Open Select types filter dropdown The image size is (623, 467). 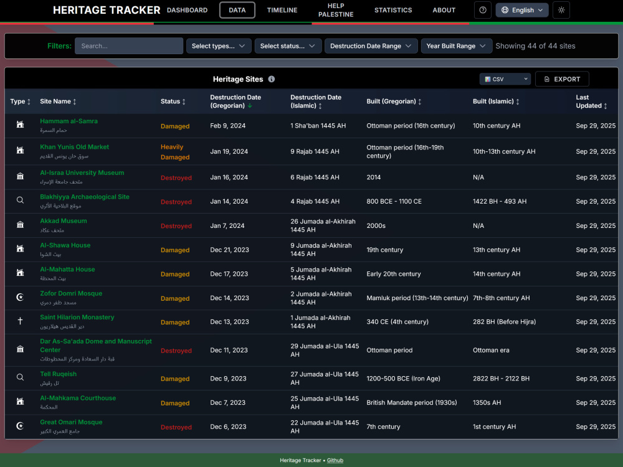coord(219,46)
